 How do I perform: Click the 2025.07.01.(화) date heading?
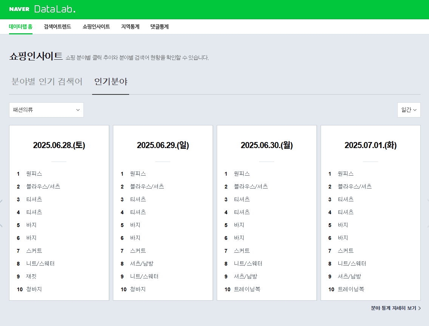click(371, 145)
